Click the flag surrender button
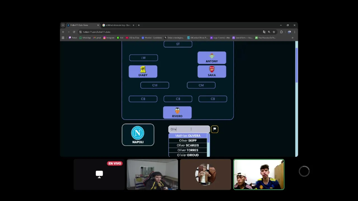Viewport: 358px width, 201px height. coord(215,129)
